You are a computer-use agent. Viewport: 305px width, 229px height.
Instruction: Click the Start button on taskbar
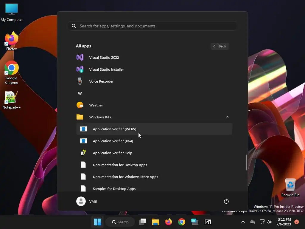tap(97, 222)
